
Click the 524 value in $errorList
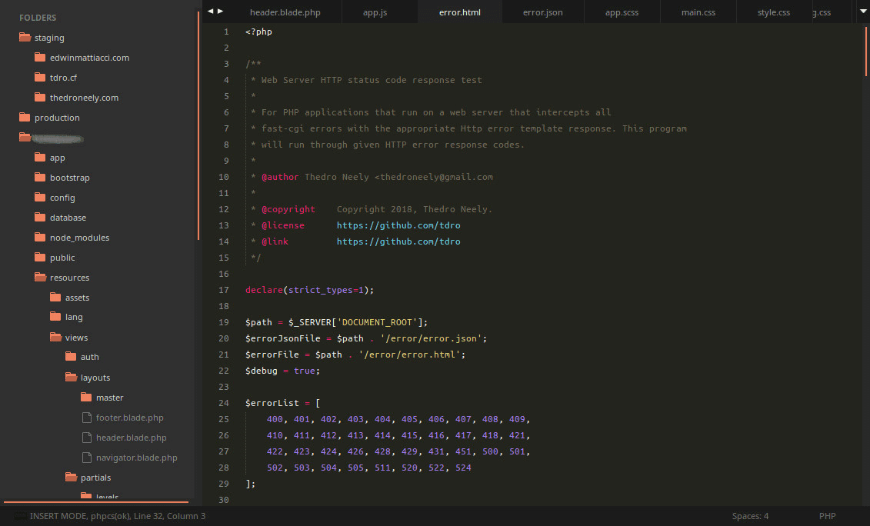(x=463, y=468)
